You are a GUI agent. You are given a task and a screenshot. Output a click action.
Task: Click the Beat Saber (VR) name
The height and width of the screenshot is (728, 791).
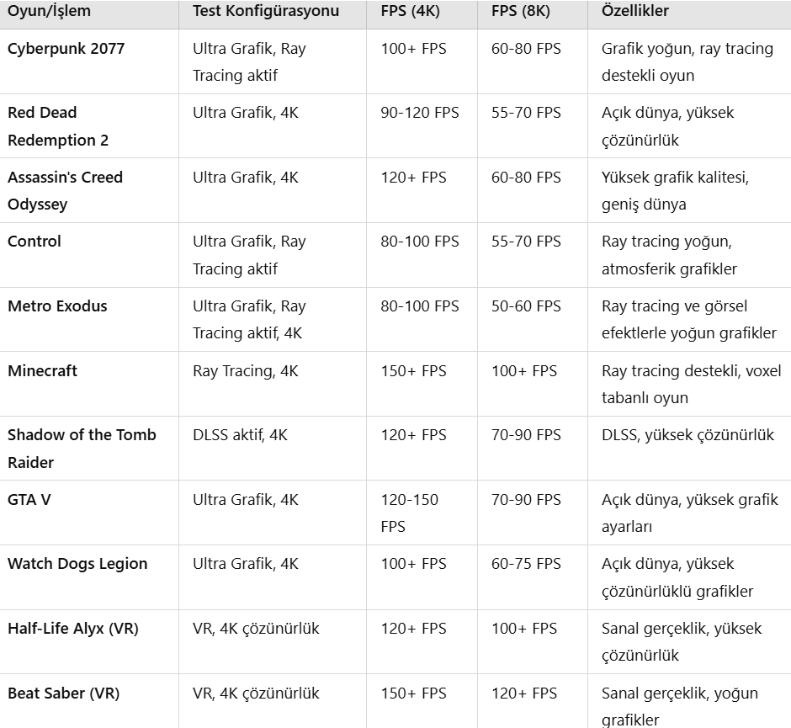(64, 693)
